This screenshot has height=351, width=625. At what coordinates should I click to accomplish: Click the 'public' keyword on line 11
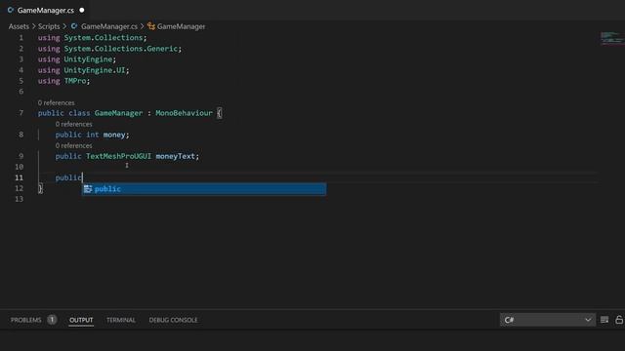[x=68, y=177]
